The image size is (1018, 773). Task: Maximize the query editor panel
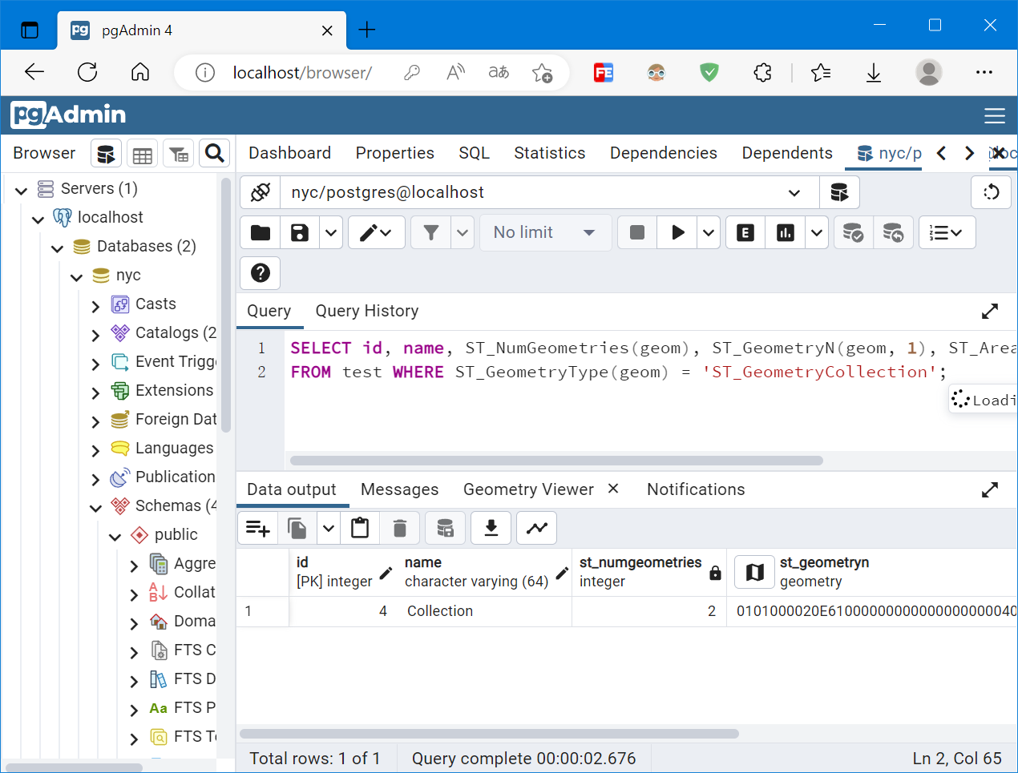(990, 311)
